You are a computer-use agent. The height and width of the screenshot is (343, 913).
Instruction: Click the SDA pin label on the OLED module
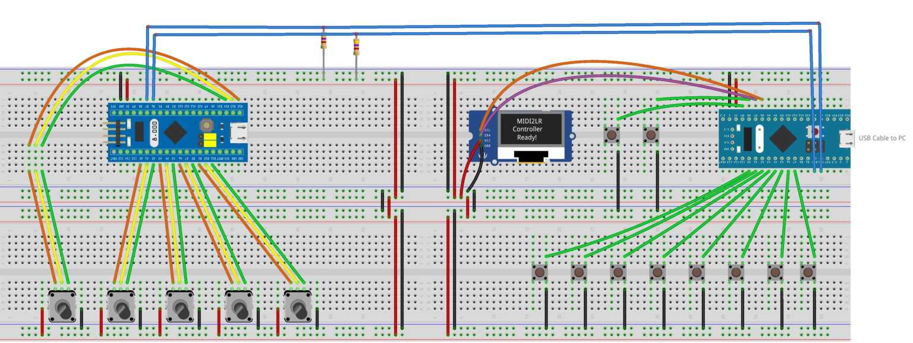click(x=487, y=136)
